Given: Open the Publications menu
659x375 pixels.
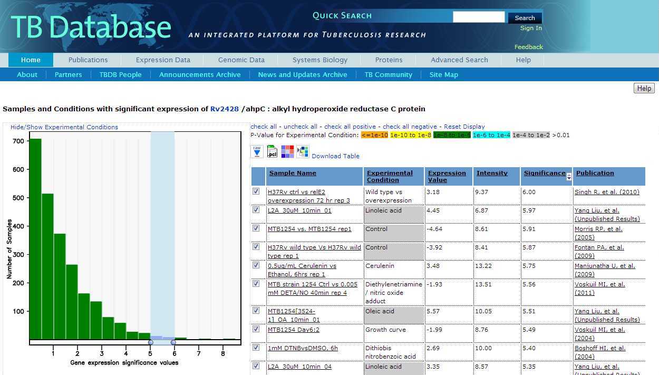Looking at the screenshot, I should pyautogui.click(x=88, y=60).
